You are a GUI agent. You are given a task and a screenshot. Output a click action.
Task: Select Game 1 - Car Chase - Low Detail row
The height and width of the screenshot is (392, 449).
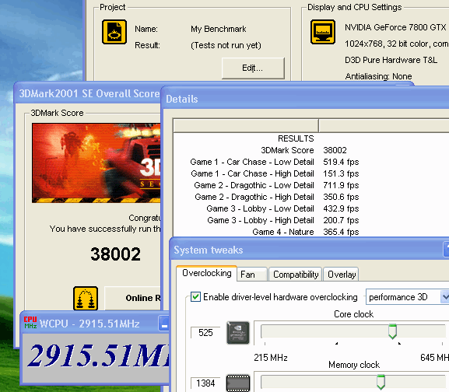(311, 162)
